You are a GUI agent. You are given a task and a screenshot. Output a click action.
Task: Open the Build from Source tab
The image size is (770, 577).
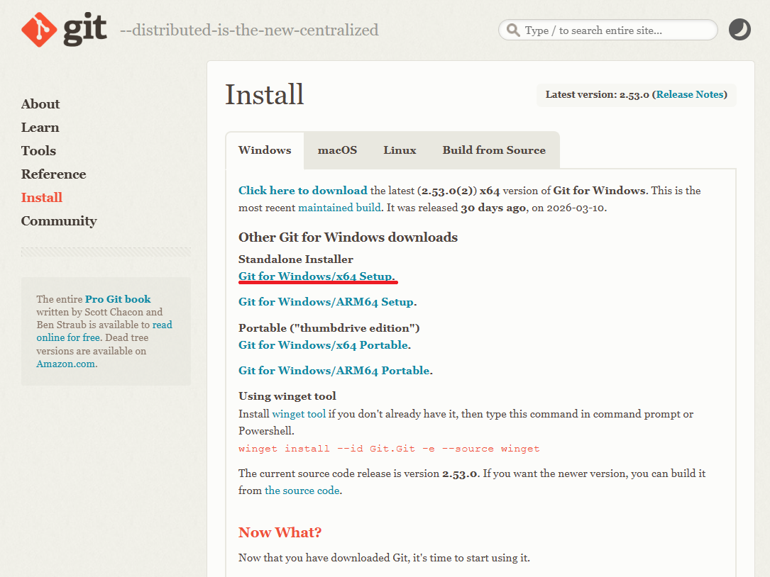click(x=494, y=150)
